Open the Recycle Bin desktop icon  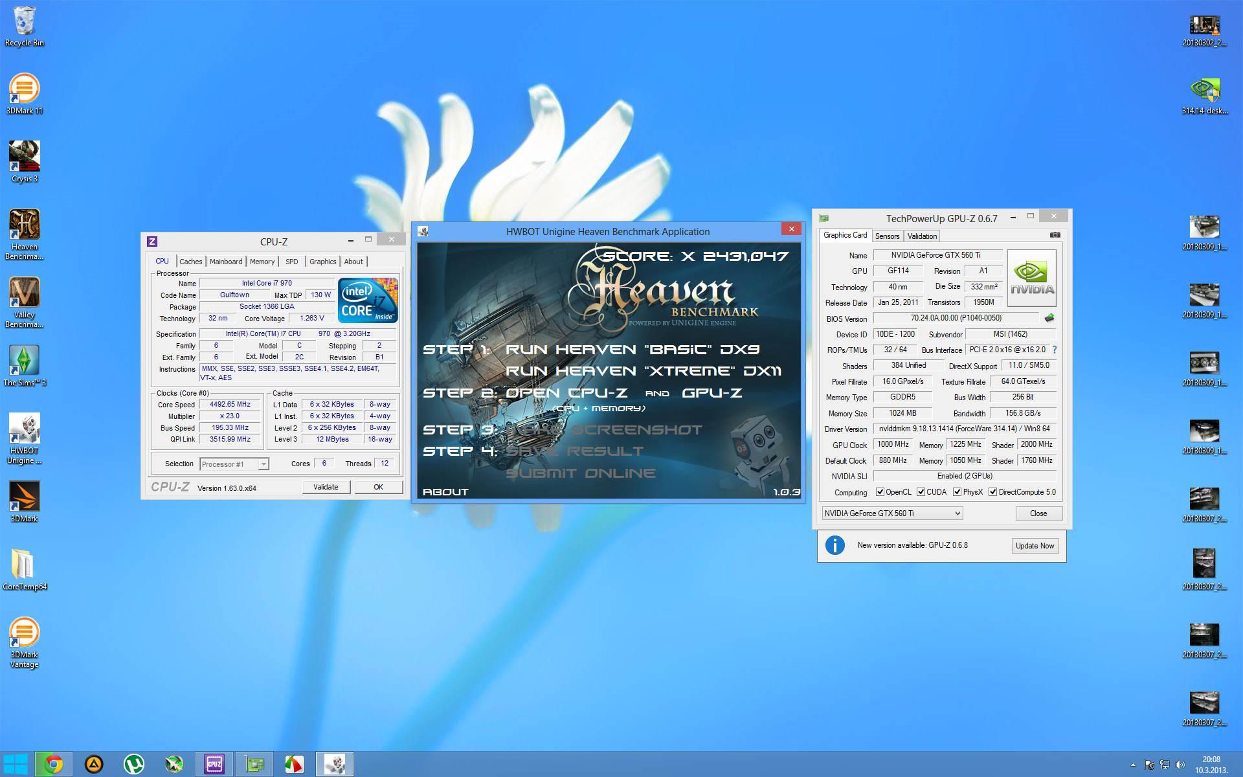24,27
